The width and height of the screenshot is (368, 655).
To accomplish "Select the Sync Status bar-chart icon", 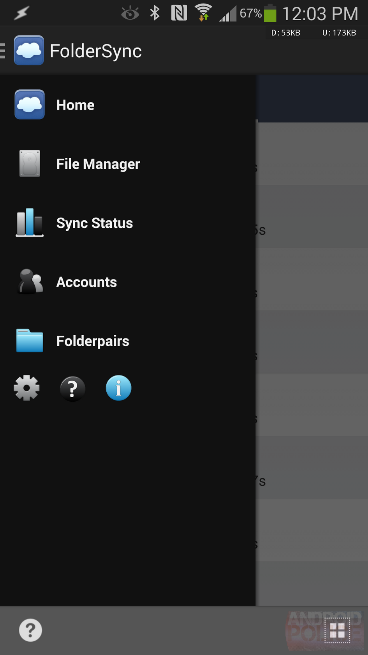I will (29, 223).
